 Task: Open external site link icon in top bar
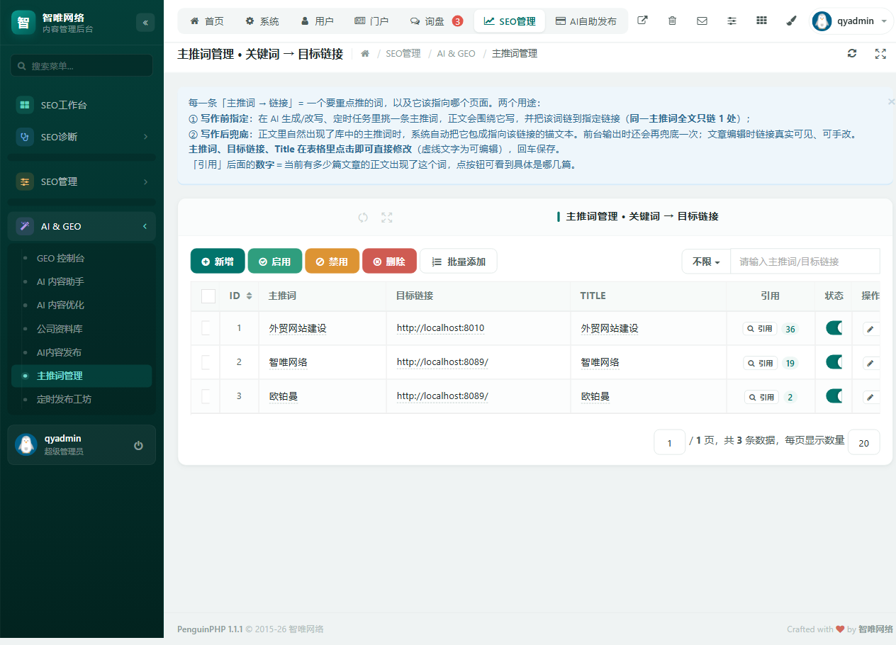642,21
